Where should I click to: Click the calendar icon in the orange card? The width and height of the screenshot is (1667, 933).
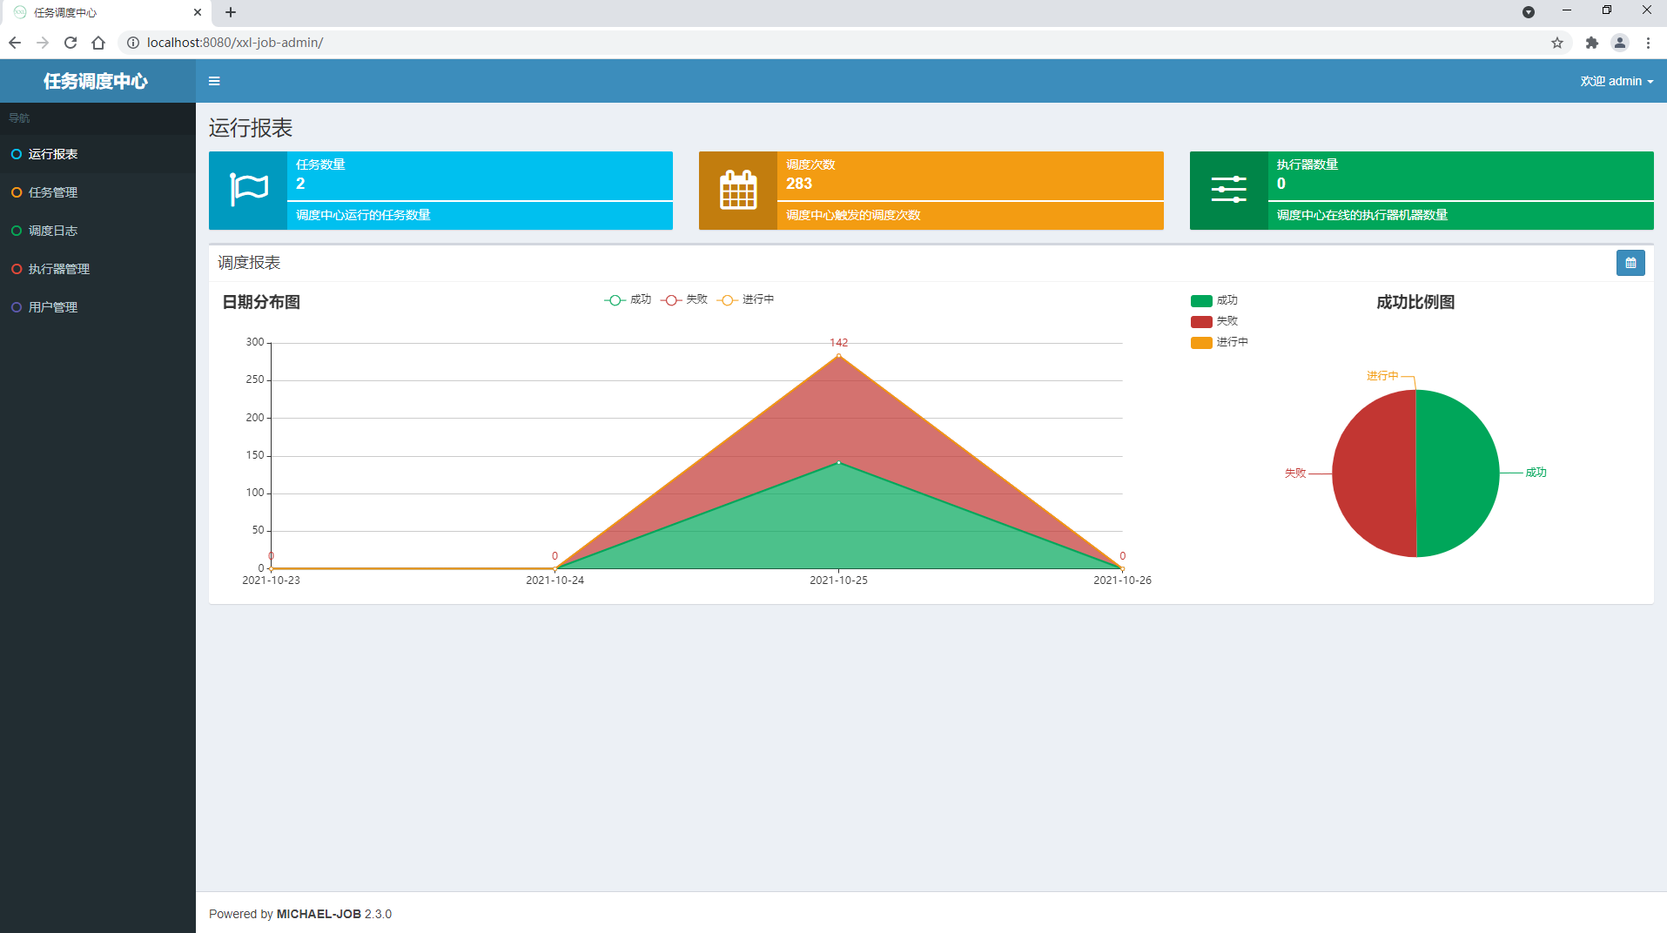737,190
